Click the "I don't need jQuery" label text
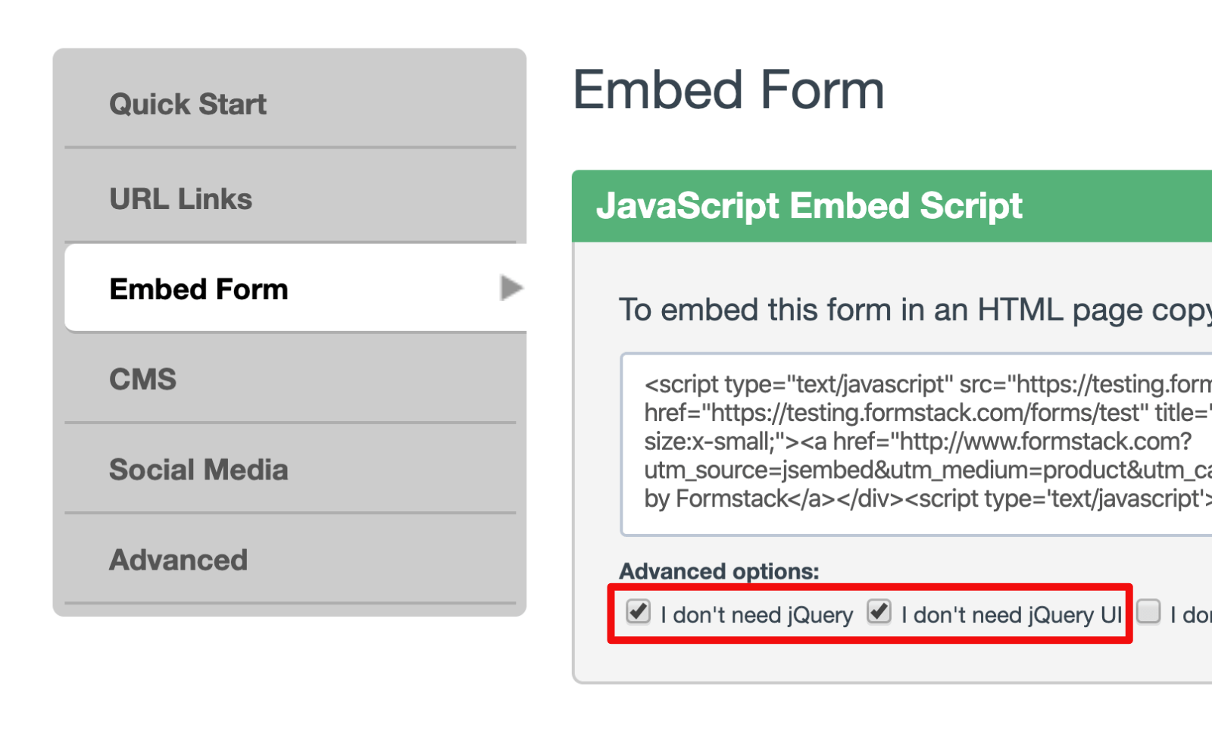The height and width of the screenshot is (737, 1212). click(x=757, y=615)
